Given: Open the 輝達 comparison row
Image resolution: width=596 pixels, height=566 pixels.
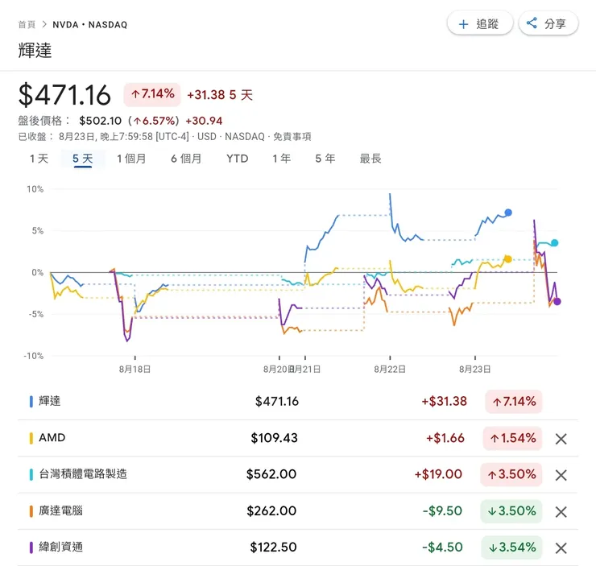Looking at the screenshot, I should [298, 402].
